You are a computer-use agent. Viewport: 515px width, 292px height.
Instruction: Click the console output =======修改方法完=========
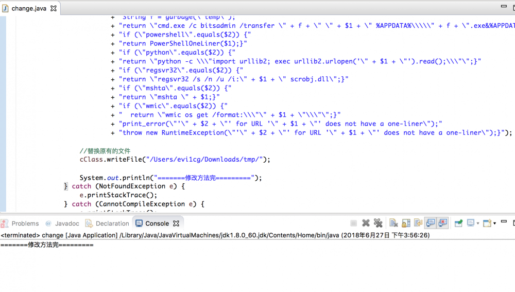coord(47,245)
